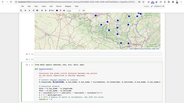The width and height of the screenshot is (184, 103).
Task: Click the Trusted notebook indicator
Action: click(146, 6)
